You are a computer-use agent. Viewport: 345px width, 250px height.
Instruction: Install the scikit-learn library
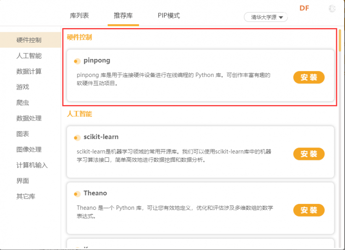(309, 154)
